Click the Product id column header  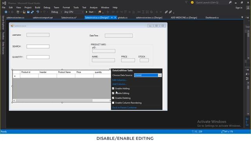pyautogui.click(x=29, y=72)
